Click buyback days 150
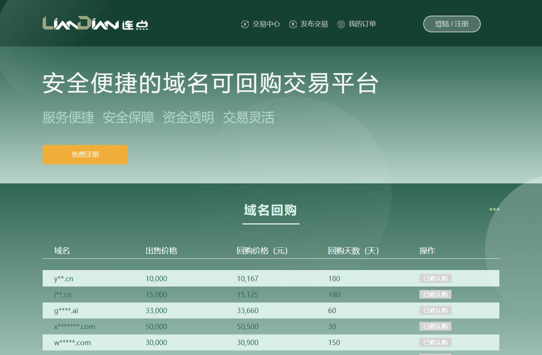The width and height of the screenshot is (542, 355). pos(334,342)
